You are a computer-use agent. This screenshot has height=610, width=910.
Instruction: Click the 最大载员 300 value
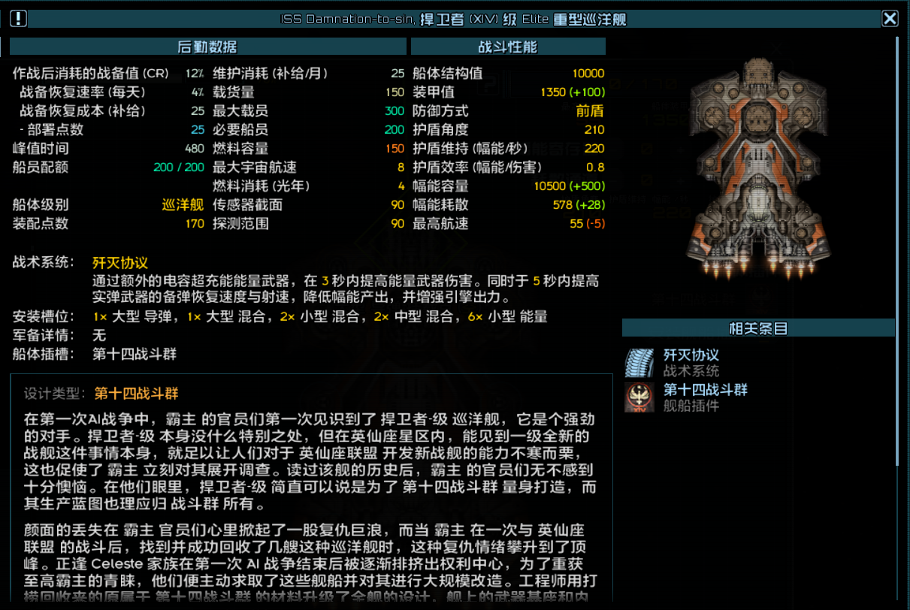coord(395,111)
